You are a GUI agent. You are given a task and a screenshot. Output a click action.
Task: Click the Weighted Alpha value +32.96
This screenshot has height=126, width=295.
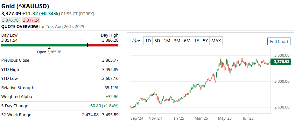(x=112, y=97)
